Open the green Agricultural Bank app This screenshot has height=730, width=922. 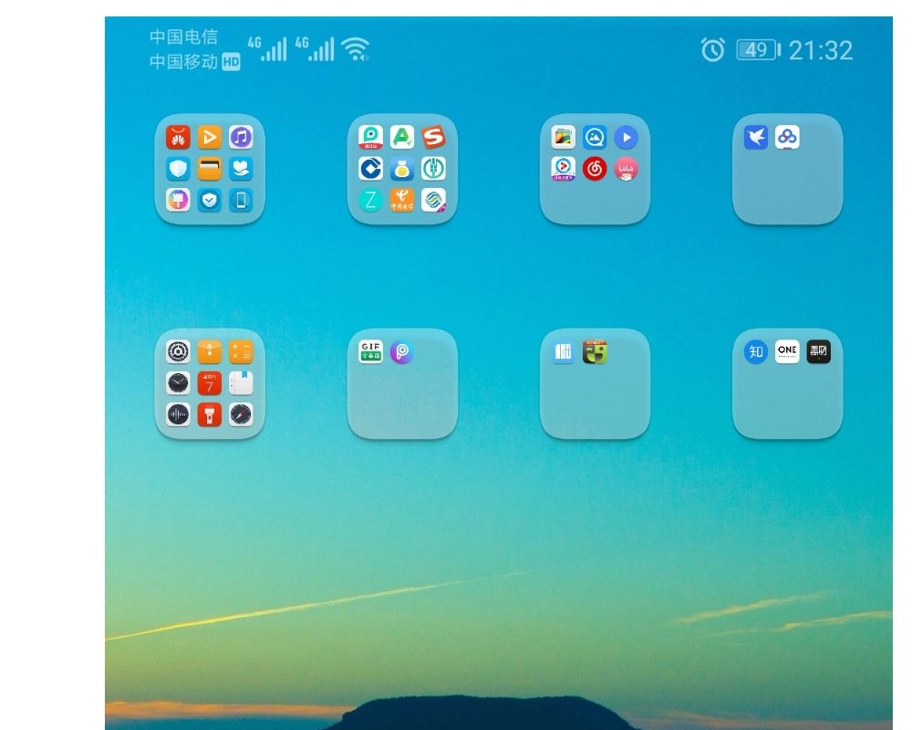434,169
